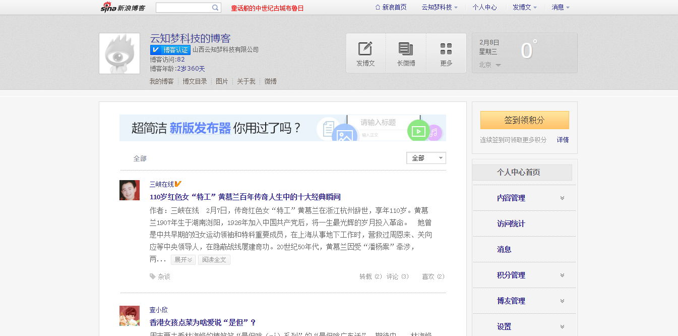Click the 详情 link under sign-in

(x=563, y=140)
